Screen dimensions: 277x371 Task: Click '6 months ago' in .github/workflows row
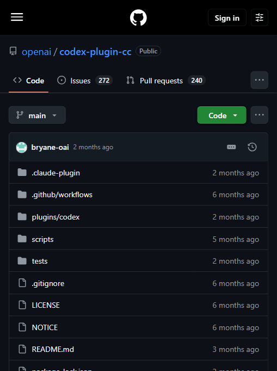(236, 194)
